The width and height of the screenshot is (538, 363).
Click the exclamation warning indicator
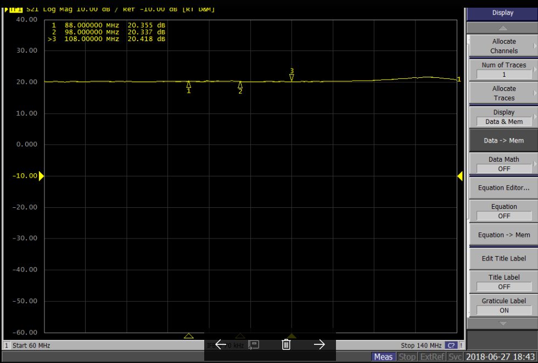click(461, 345)
